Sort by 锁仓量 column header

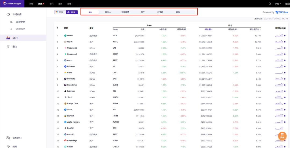[x=208, y=29]
